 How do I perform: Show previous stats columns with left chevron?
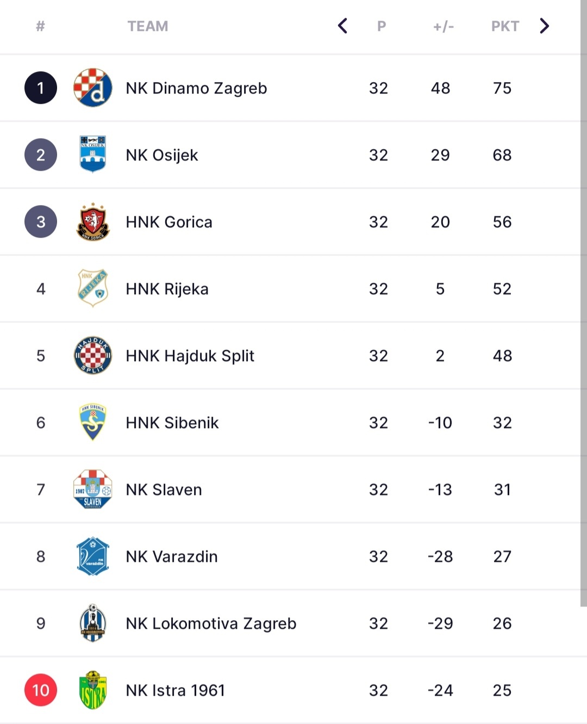click(x=342, y=26)
